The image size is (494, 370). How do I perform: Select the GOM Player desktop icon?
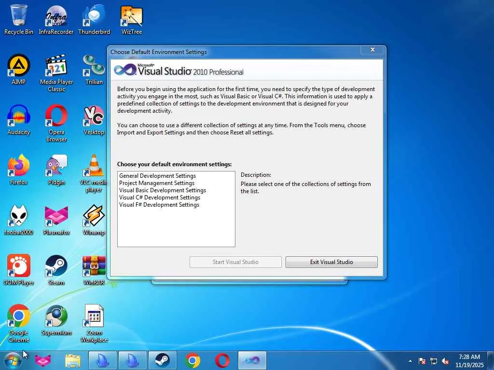point(19,270)
